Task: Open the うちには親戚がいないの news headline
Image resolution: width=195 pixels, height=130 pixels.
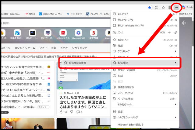Action: (22, 101)
